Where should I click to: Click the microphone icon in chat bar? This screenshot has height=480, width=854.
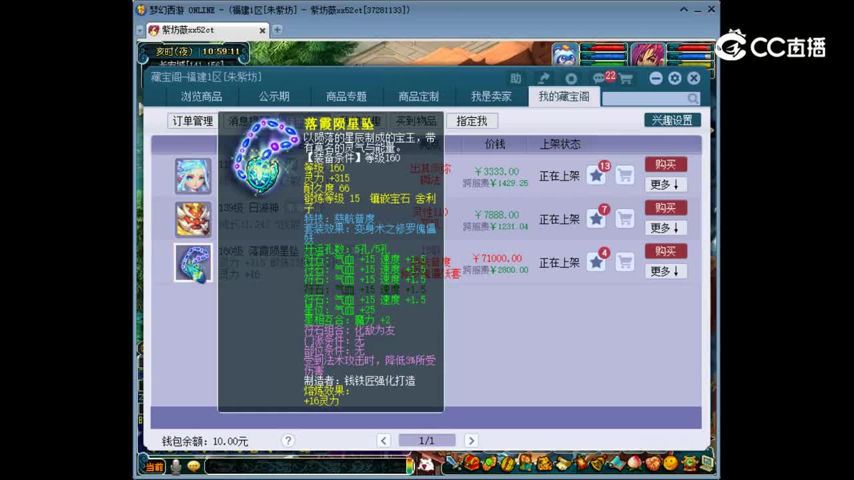pos(176,466)
